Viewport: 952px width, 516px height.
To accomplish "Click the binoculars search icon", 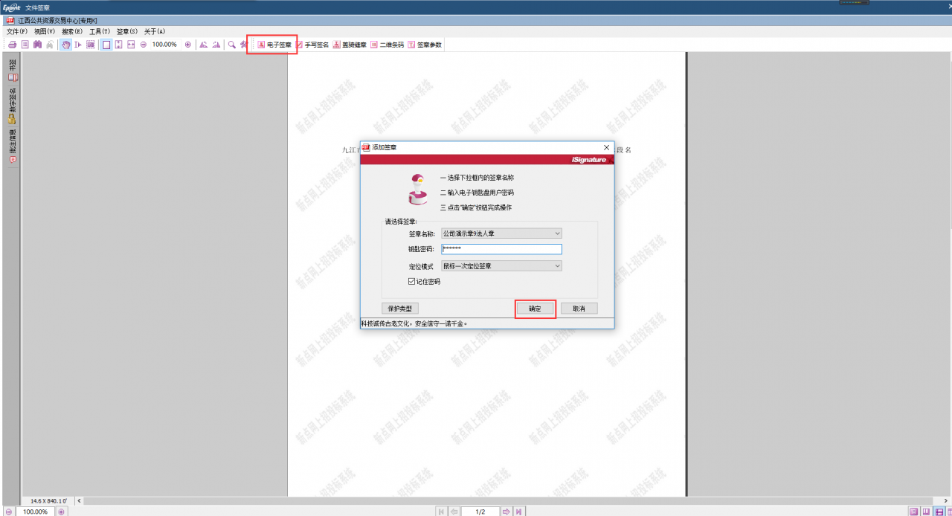I will (37, 45).
